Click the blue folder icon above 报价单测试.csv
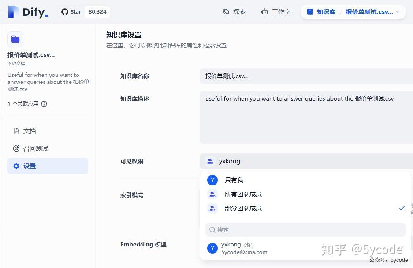413x268 pixels. [x=15, y=39]
